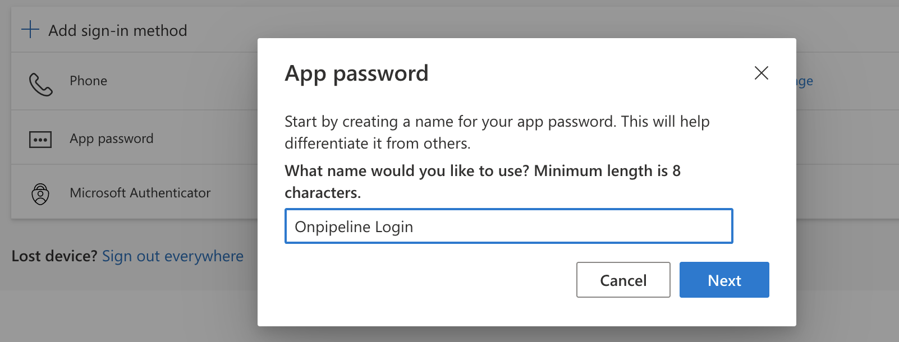Select the Microsoft Authenticator row

click(x=140, y=192)
